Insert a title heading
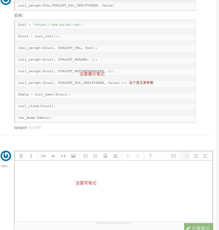The image size is (219, 230). 105,156
